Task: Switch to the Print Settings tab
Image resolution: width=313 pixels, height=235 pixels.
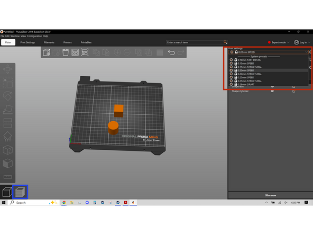Action: pyautogui.click(x=27, y=42)
